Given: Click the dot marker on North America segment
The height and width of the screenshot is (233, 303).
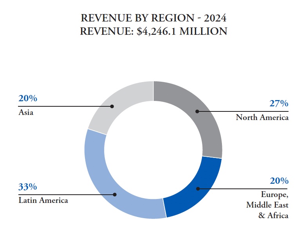Looking at the screenshot, I should coord(197,111).
